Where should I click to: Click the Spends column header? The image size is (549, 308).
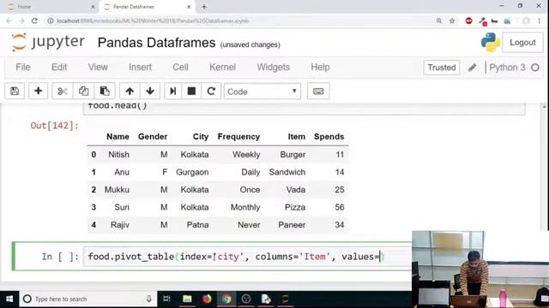tap(329, 137)
